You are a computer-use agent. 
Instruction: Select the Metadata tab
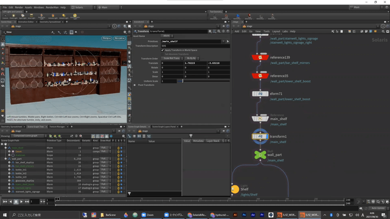point(198,141)
